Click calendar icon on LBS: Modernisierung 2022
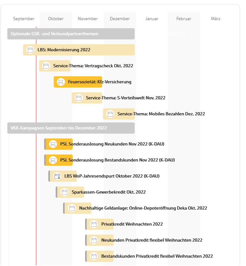The width and height of the screenshot is (246, 266). 30,50
